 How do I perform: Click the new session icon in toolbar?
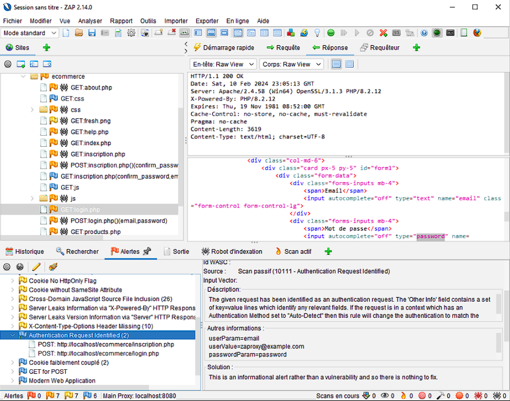pos(66,33)
